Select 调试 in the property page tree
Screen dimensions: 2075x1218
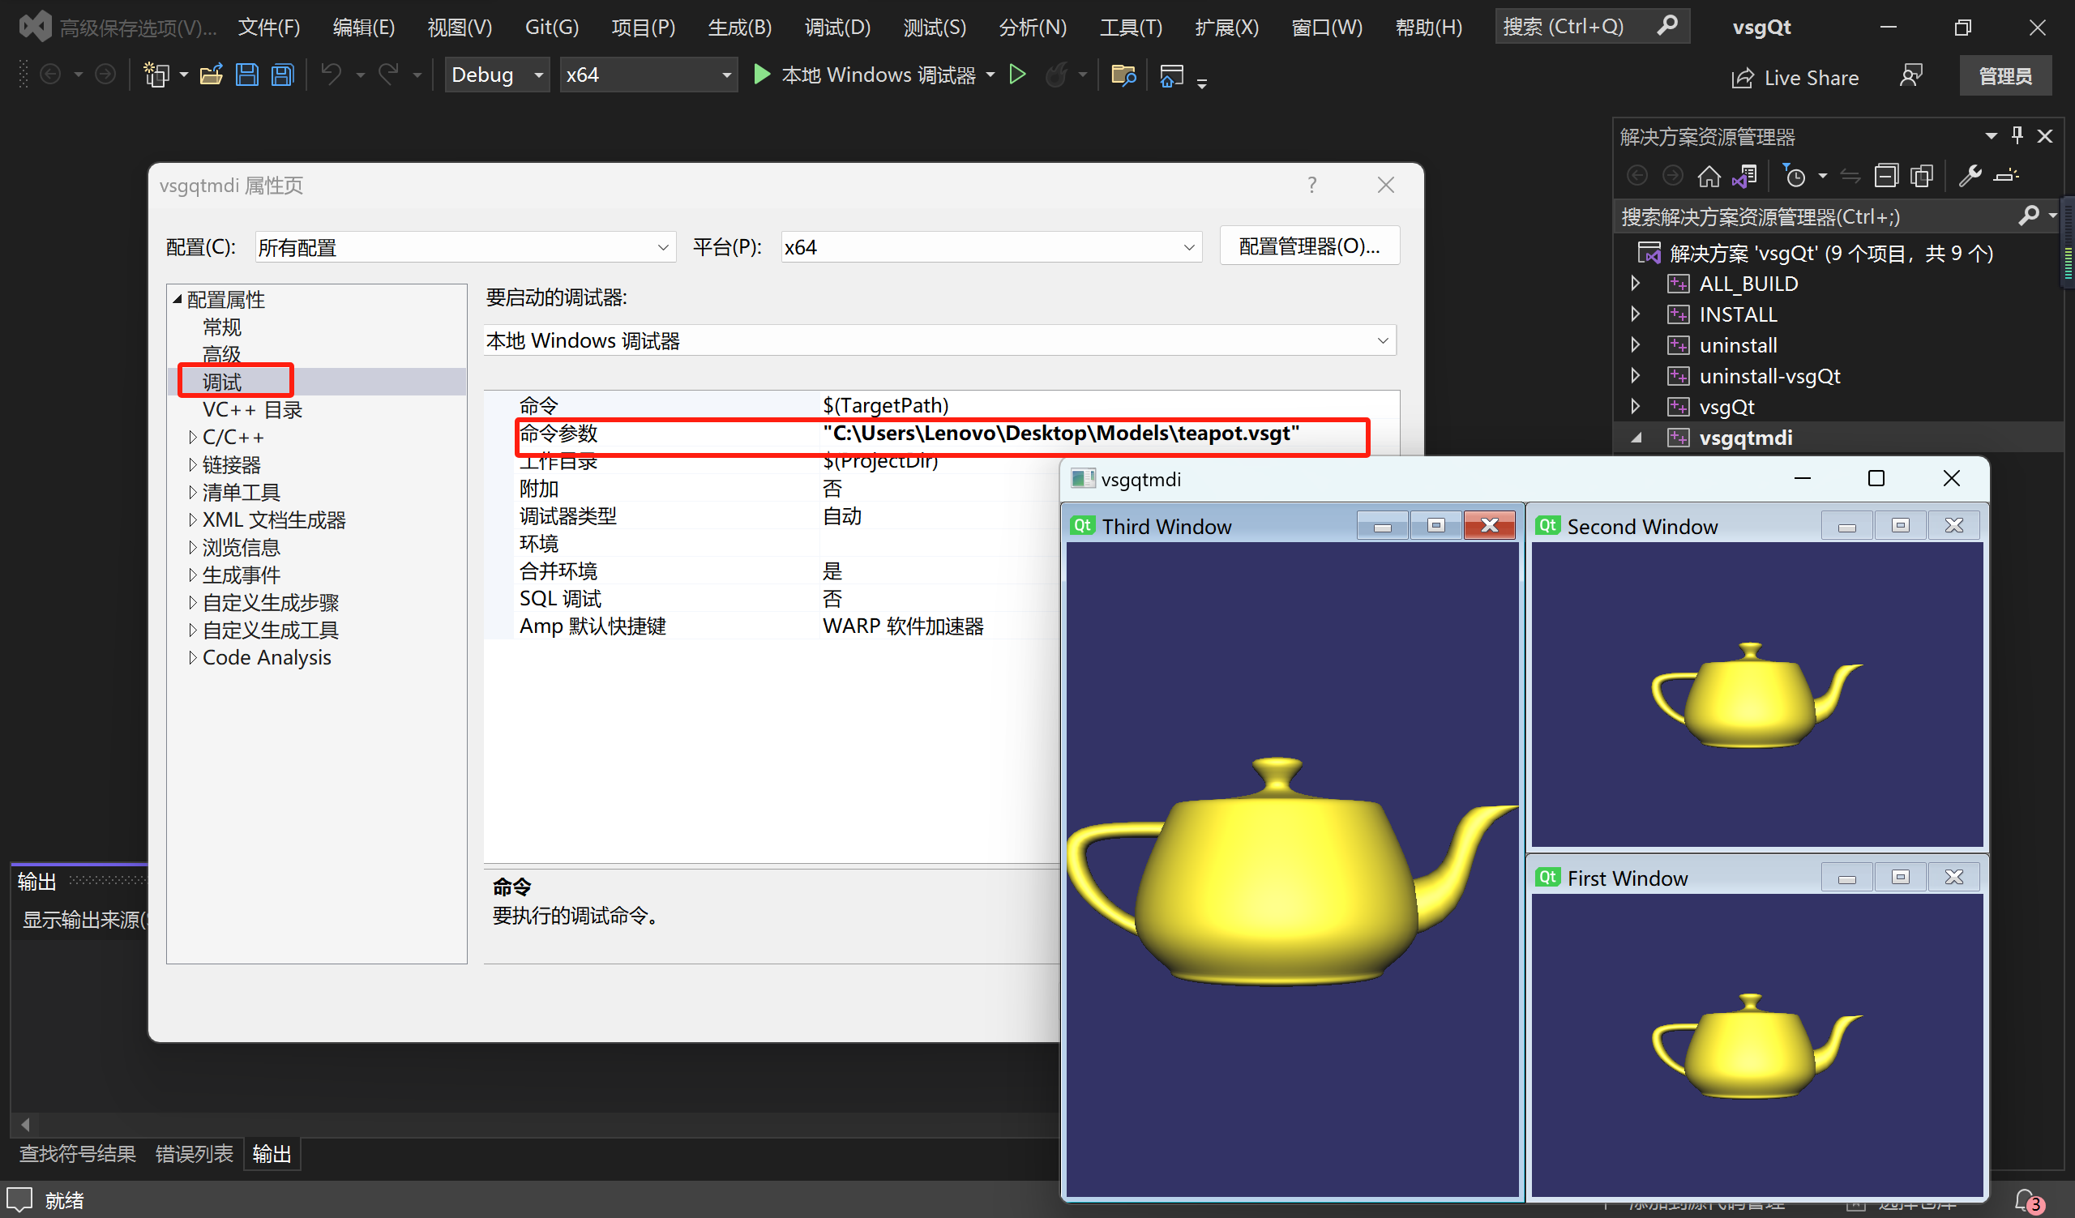[220, 380]
